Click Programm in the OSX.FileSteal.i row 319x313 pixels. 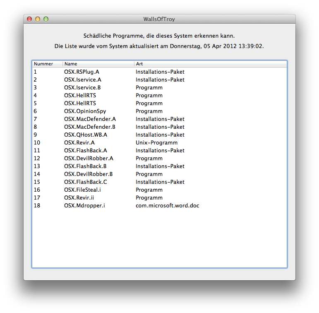coord(149,190)
